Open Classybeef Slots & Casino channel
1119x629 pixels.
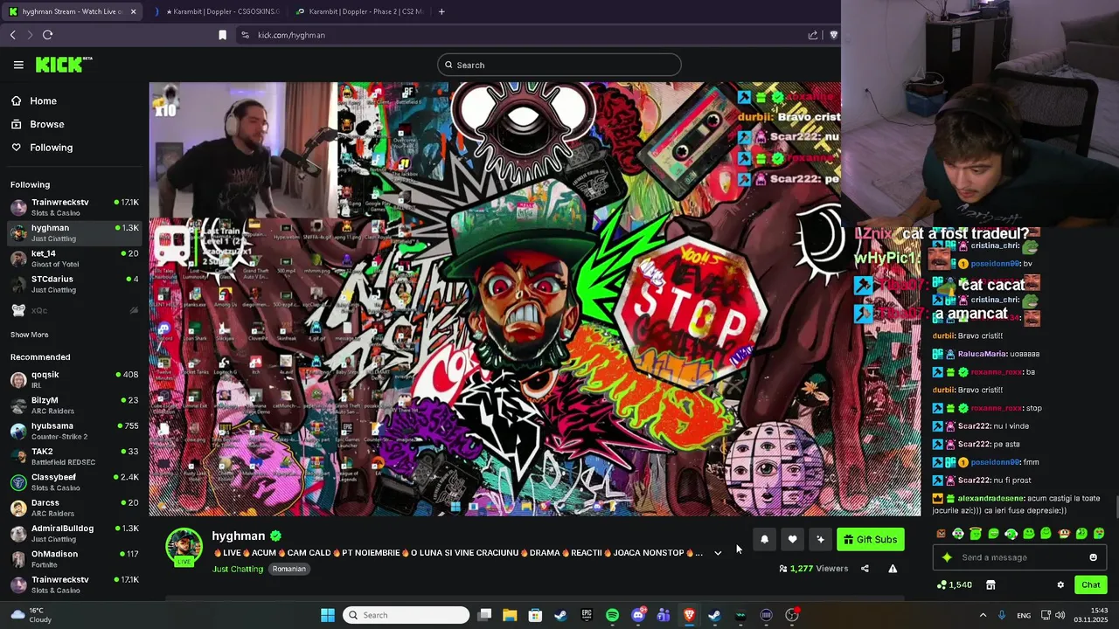tap(73, 482)
